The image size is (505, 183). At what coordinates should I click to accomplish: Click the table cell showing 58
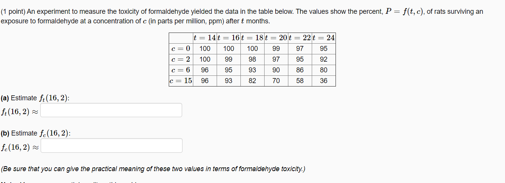click(x=300, y=81)
